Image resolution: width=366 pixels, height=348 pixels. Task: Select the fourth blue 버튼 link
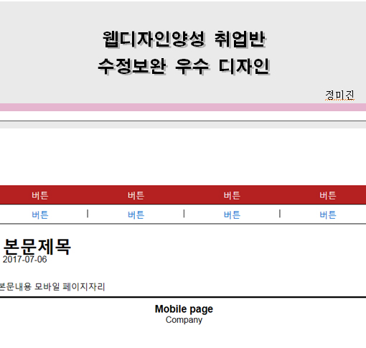coord(328,215)
